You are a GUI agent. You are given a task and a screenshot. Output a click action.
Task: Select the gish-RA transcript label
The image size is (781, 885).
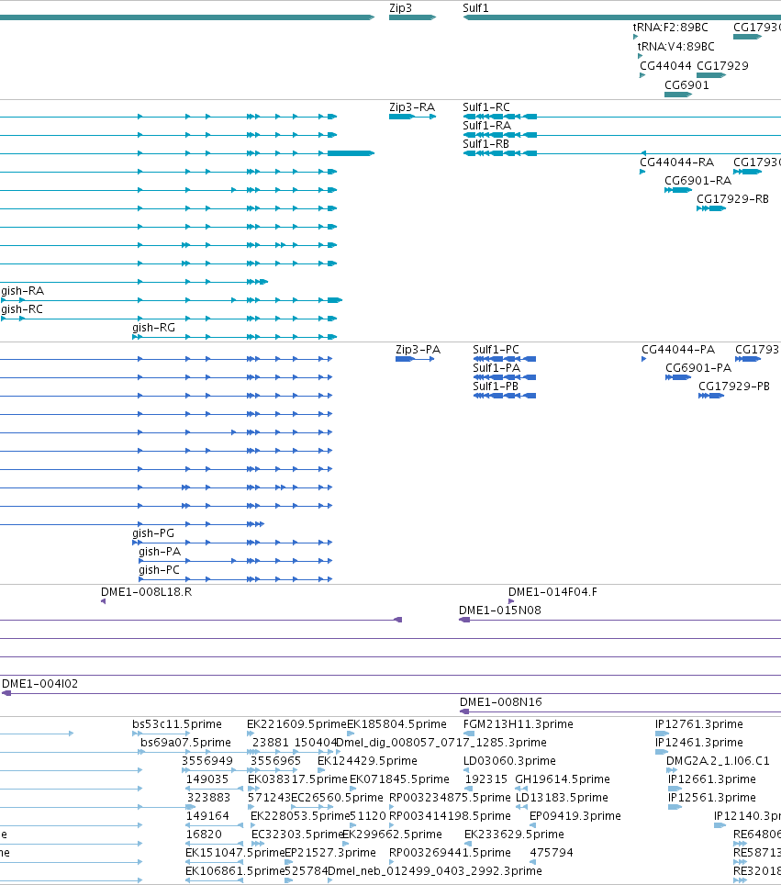pyautogui.click(x=23, y=291)
